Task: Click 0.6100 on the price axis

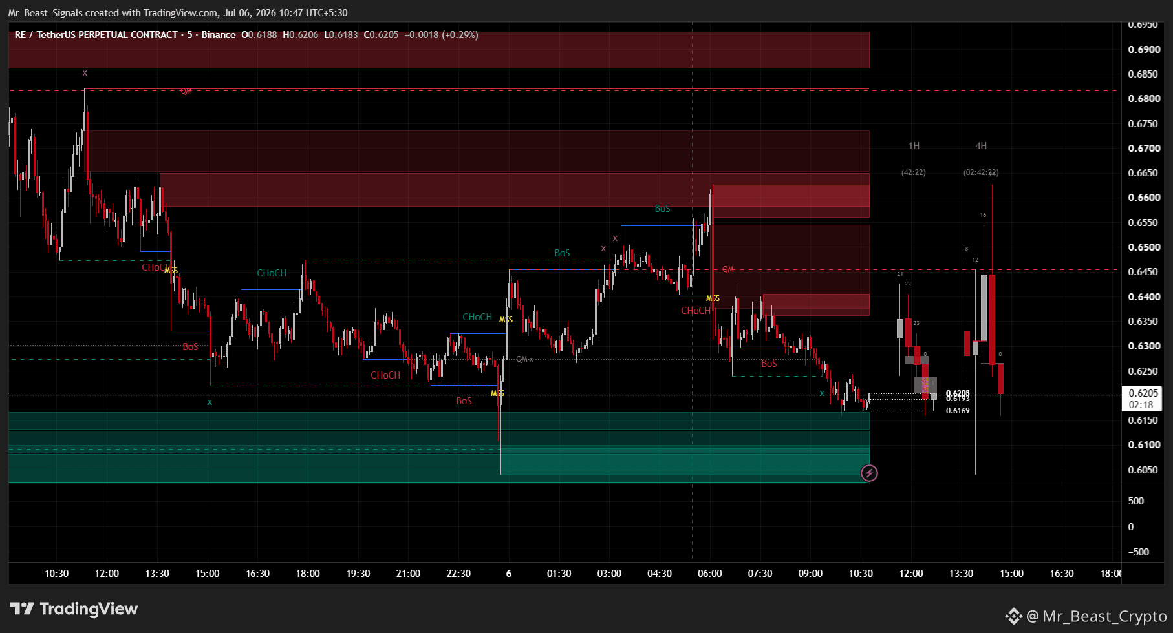Action: (x=1143, y=445)
